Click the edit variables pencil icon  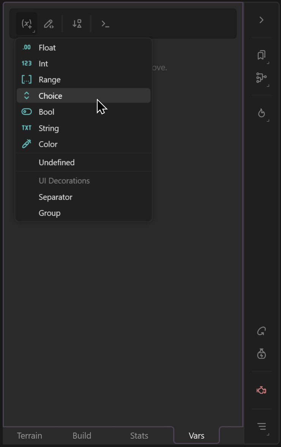[49, 24]
